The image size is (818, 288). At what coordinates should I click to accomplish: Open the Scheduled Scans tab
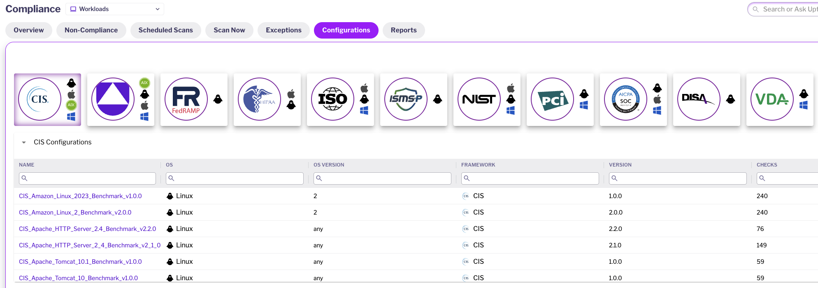[x=166, y=30]
